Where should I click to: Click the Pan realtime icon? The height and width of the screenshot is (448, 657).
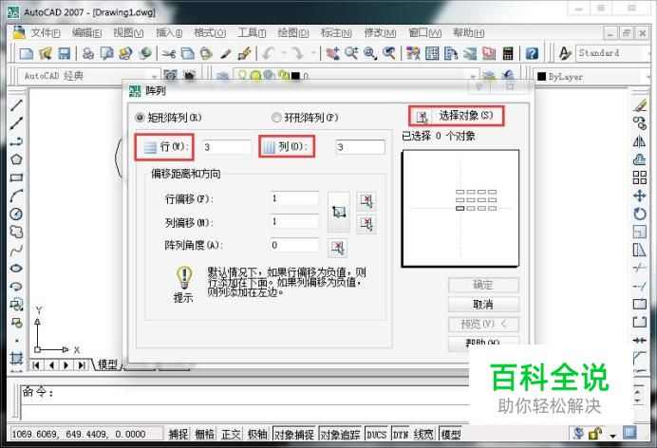332,53
